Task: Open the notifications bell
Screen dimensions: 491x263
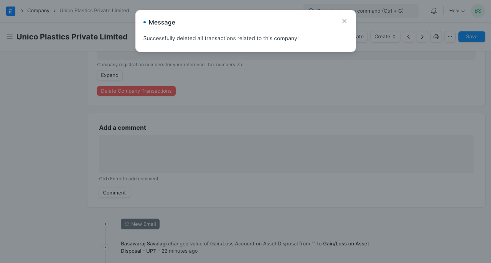Action: point(434,11)
